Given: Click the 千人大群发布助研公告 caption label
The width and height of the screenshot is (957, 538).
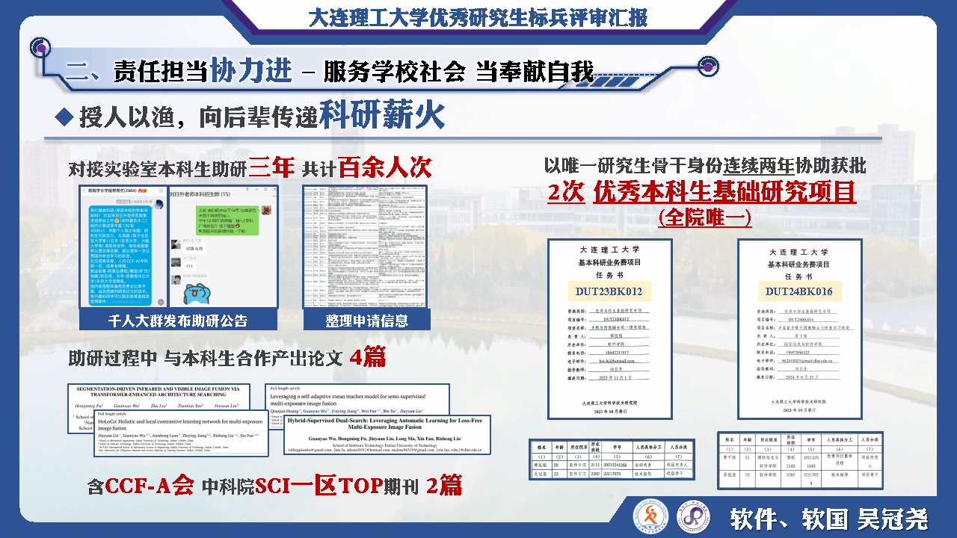Looking at the screenshot, I should (x=178, y=321).
